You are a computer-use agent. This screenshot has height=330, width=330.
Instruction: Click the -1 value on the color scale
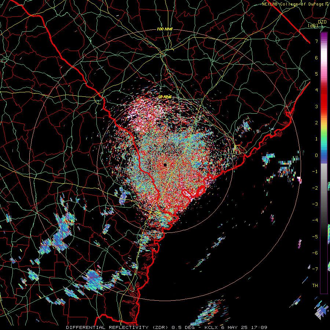pyautogui.click(x=315, y=172)
